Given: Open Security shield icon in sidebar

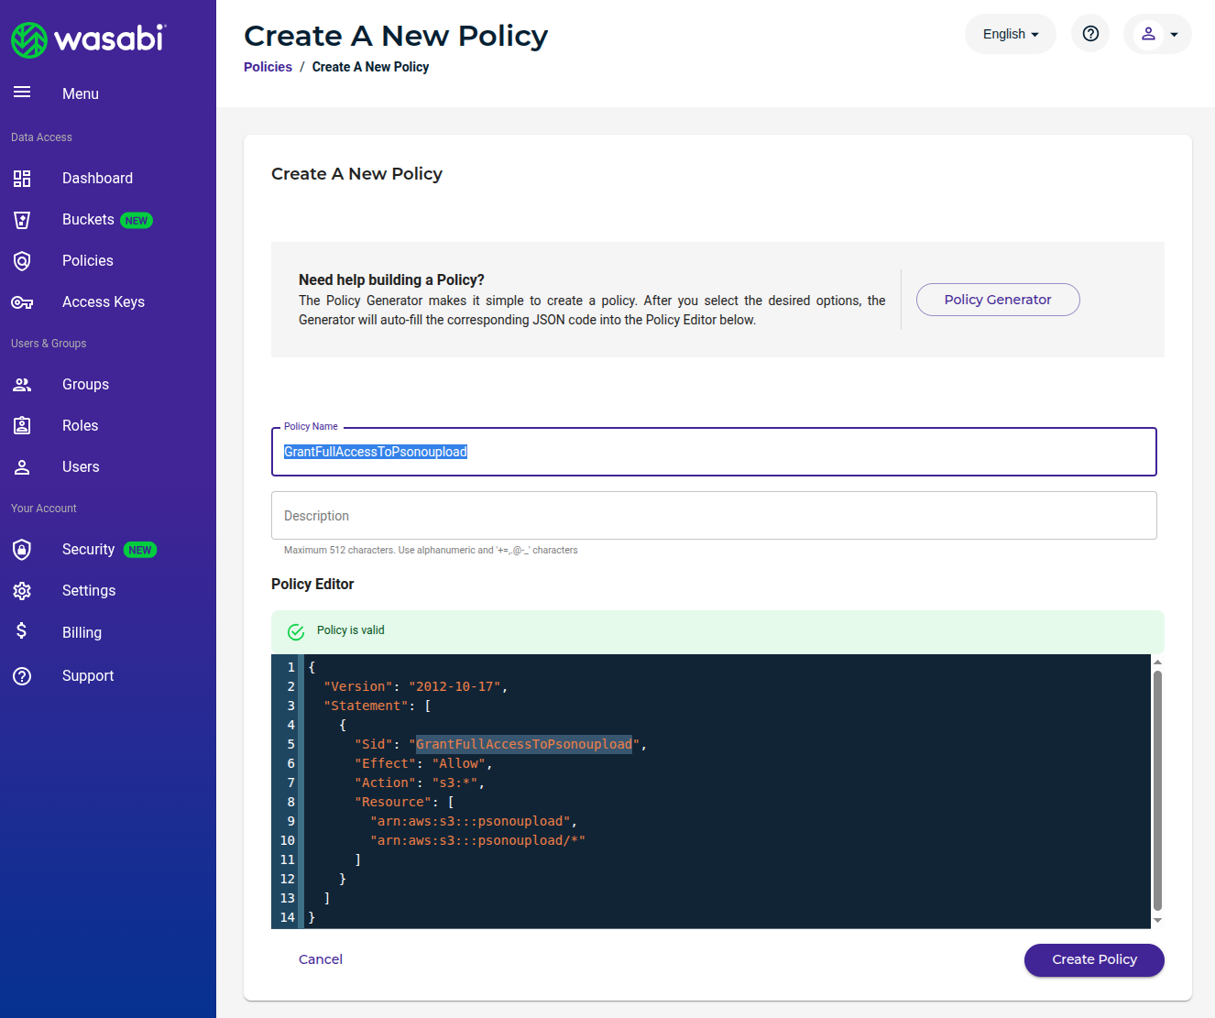Looking at the screenshot, I should [22, 549].
